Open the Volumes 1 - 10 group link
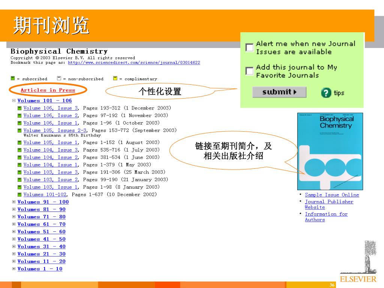384x288 pixels. coord(40,269)
